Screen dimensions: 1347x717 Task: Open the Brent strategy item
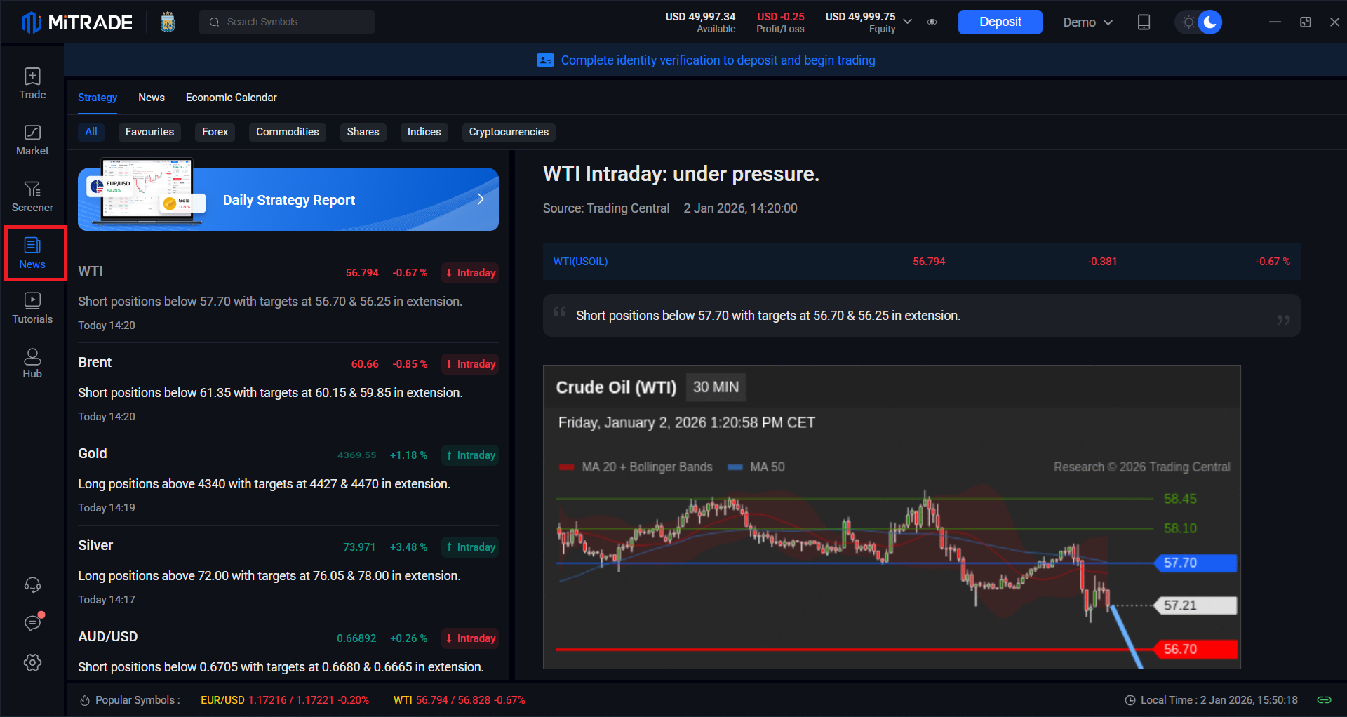pos(288,389)
